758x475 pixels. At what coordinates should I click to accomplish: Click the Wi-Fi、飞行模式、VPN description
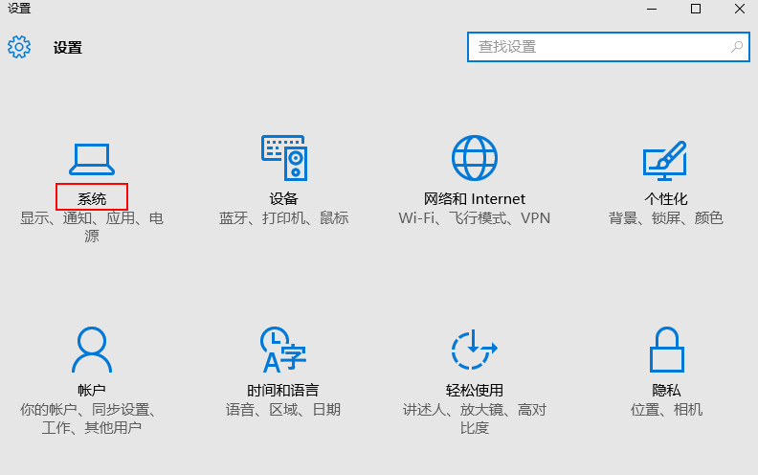475,218
